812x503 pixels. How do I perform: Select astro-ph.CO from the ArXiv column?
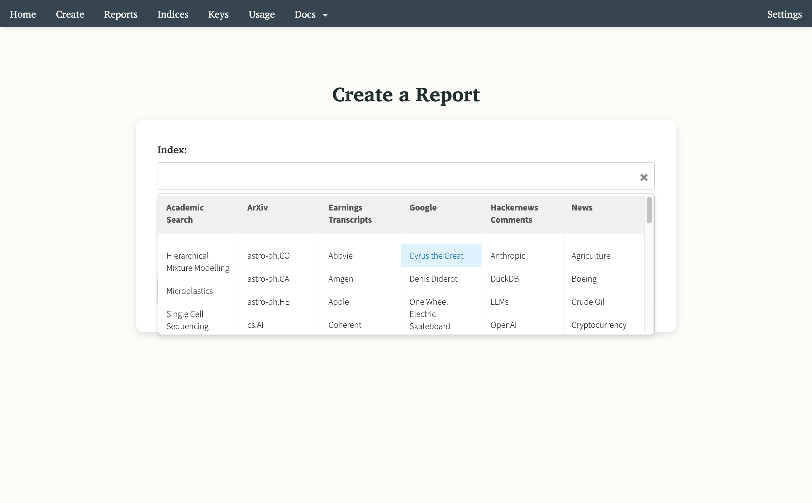pos(268,256)
